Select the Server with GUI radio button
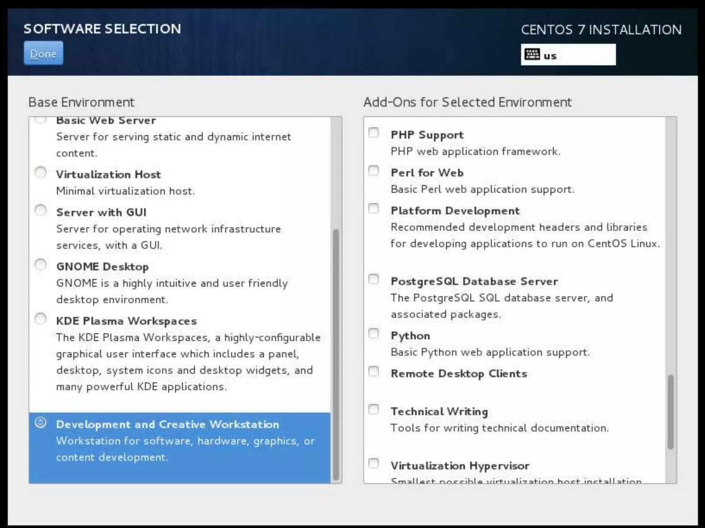705x528 pixels. click(x=41, y=210)
